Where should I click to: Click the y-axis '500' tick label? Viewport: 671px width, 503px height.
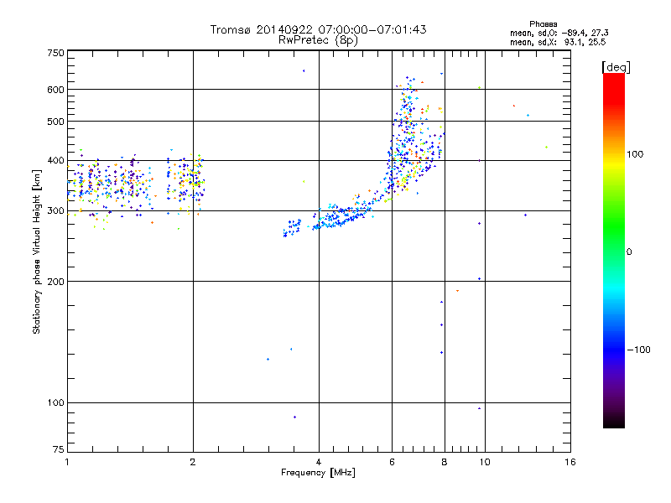coord(55,122)
